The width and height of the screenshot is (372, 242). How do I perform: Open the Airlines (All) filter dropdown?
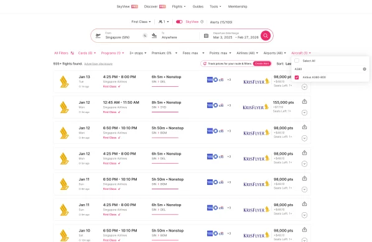247,53
